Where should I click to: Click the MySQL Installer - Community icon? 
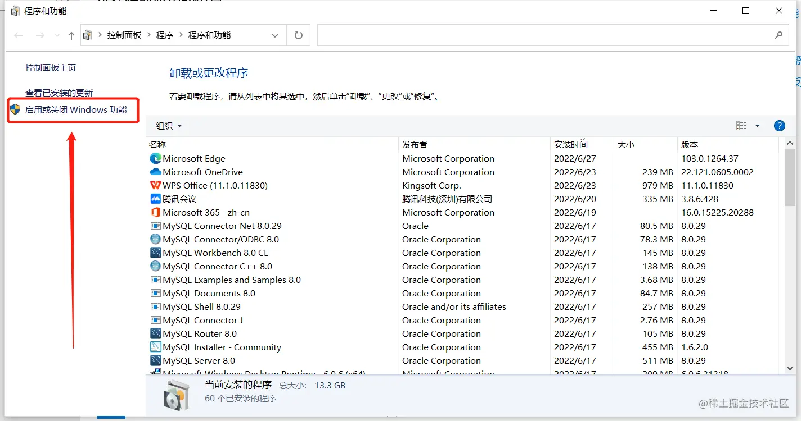(156, 347)
